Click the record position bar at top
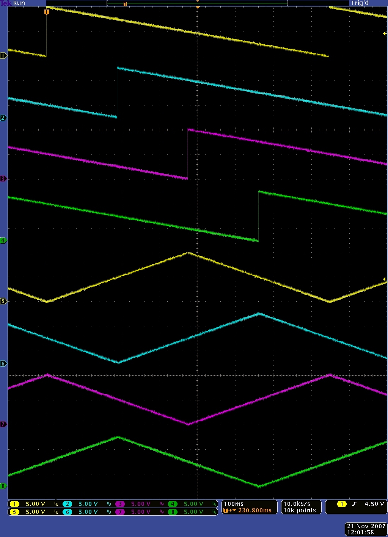 tap(197, 3)
